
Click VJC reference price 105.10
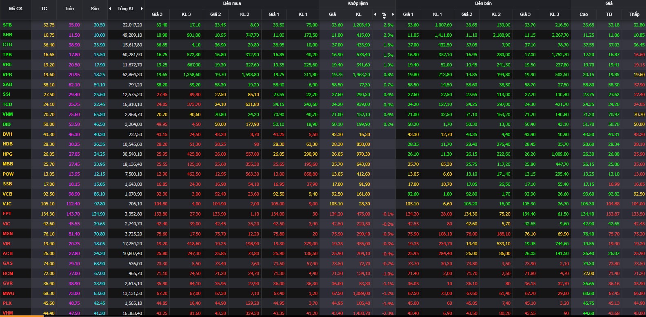[x=47, y=204]
